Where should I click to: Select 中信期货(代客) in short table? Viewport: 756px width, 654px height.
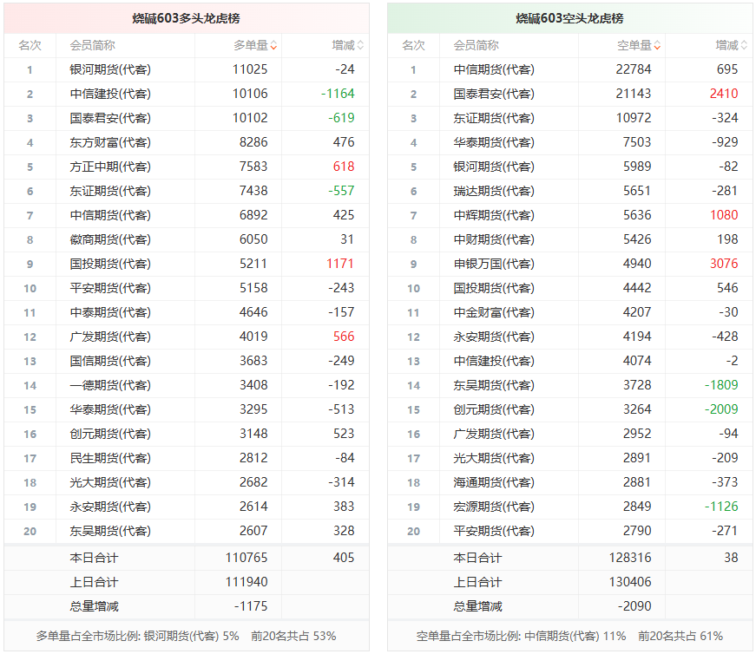pos(494,70)
